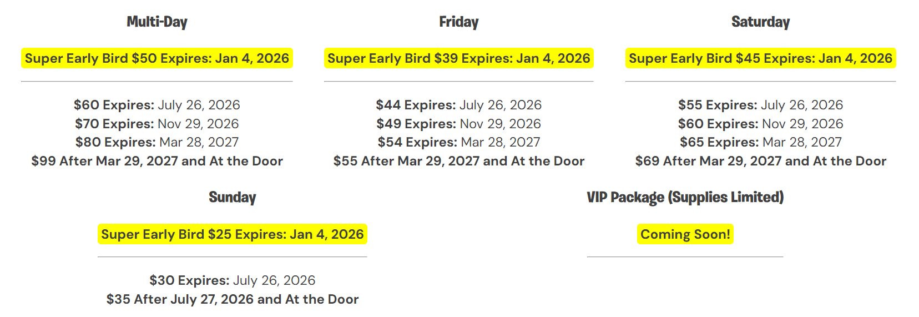Viewport: 919px width, 317px height.
Task: Select the Super Early Bird $39 banner
Action: [458, 58]
